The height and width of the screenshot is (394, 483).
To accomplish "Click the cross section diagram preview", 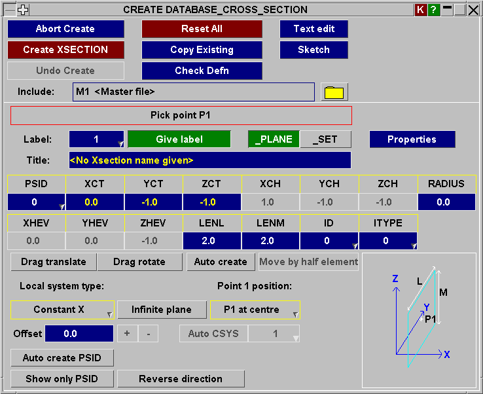I will point(419,320).
